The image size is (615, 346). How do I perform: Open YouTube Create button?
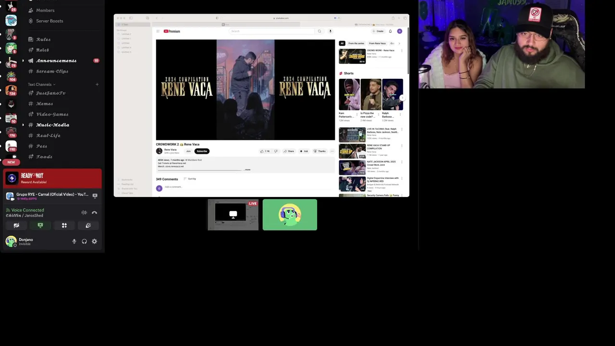click(x=379, y=31)
